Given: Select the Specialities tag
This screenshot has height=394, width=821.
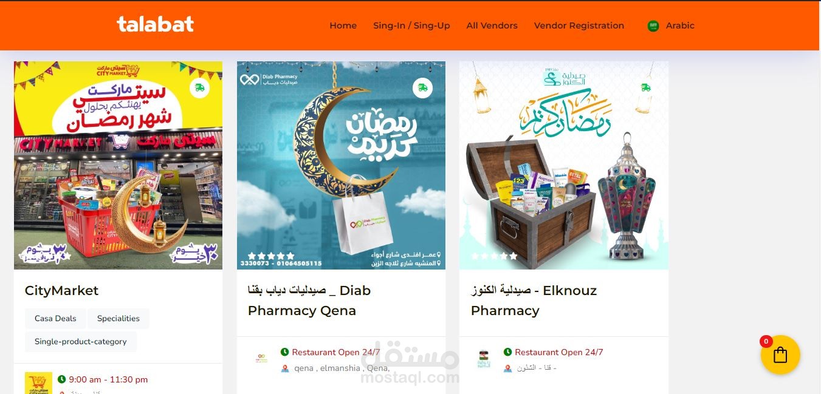Looking at the screenshot, I should pyautogui.click(x=119, y=319).
